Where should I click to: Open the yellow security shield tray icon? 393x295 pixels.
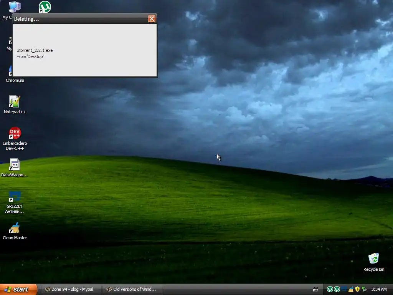click(357, 289)
